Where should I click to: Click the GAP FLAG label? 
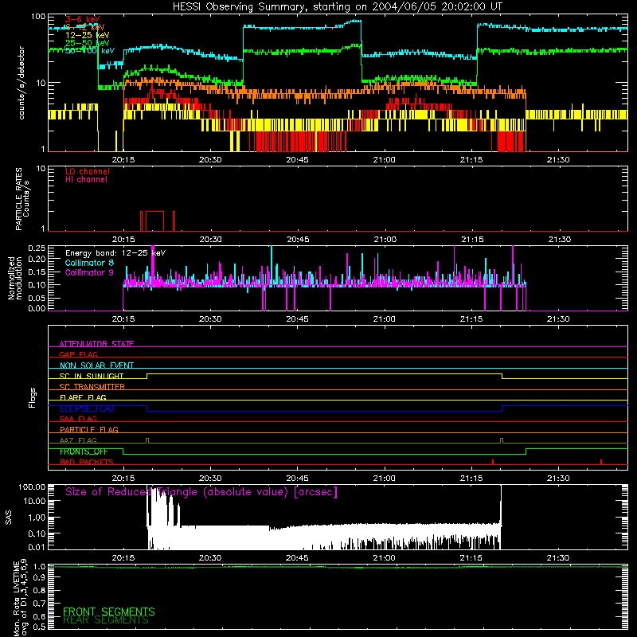pyautogui.click(x=78, y=354)
